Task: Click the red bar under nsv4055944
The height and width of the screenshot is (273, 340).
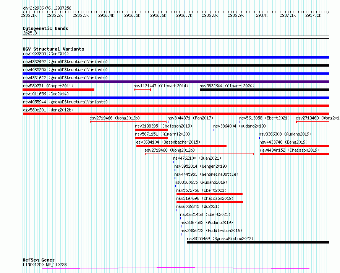Action: [176, 106]
